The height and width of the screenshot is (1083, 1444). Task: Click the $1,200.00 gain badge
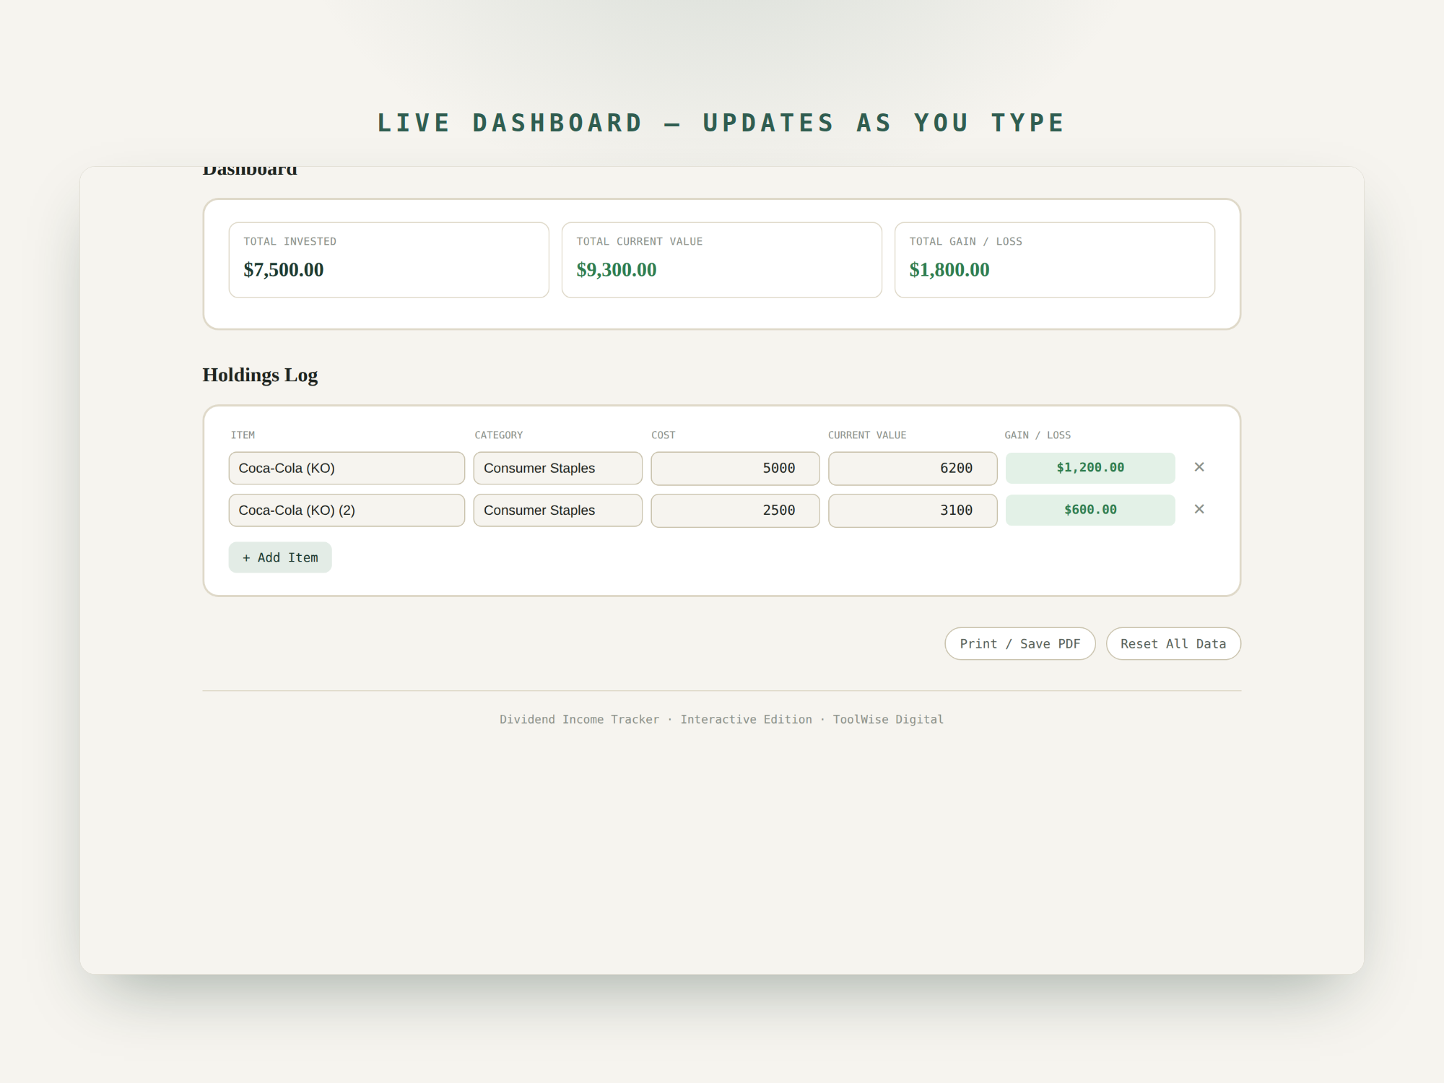pyautogui.click(x=1090, y=467)
